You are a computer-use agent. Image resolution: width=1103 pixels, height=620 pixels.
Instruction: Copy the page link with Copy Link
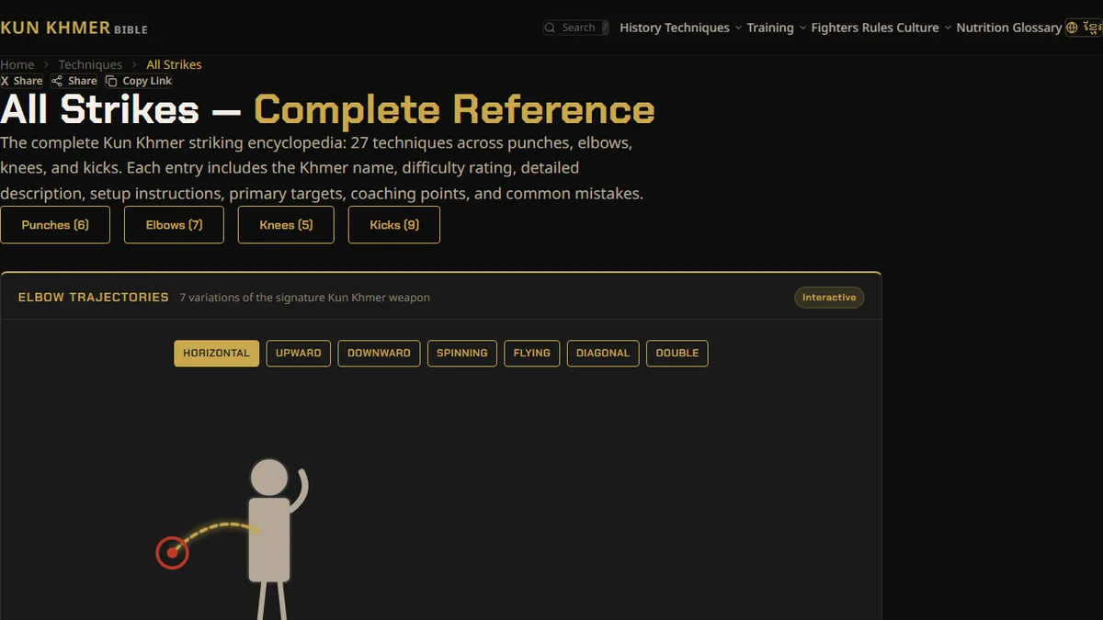[139, 81]
